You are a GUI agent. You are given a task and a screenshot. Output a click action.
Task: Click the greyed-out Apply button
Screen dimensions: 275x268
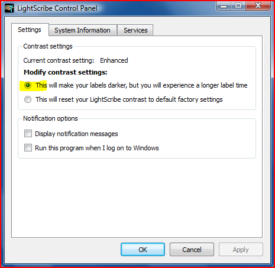tap(241, 250)
